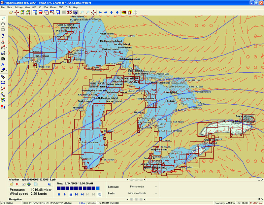Open the File menu

point(3,7)
